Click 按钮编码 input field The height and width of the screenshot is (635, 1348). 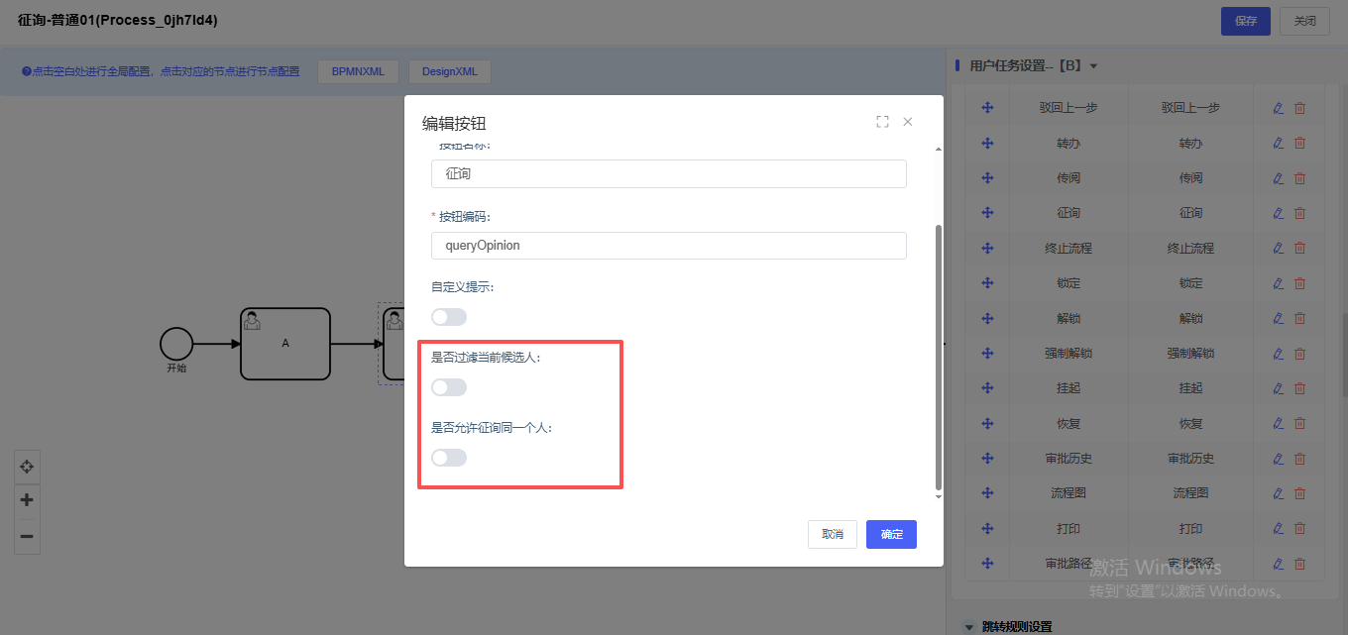(669, 246)
